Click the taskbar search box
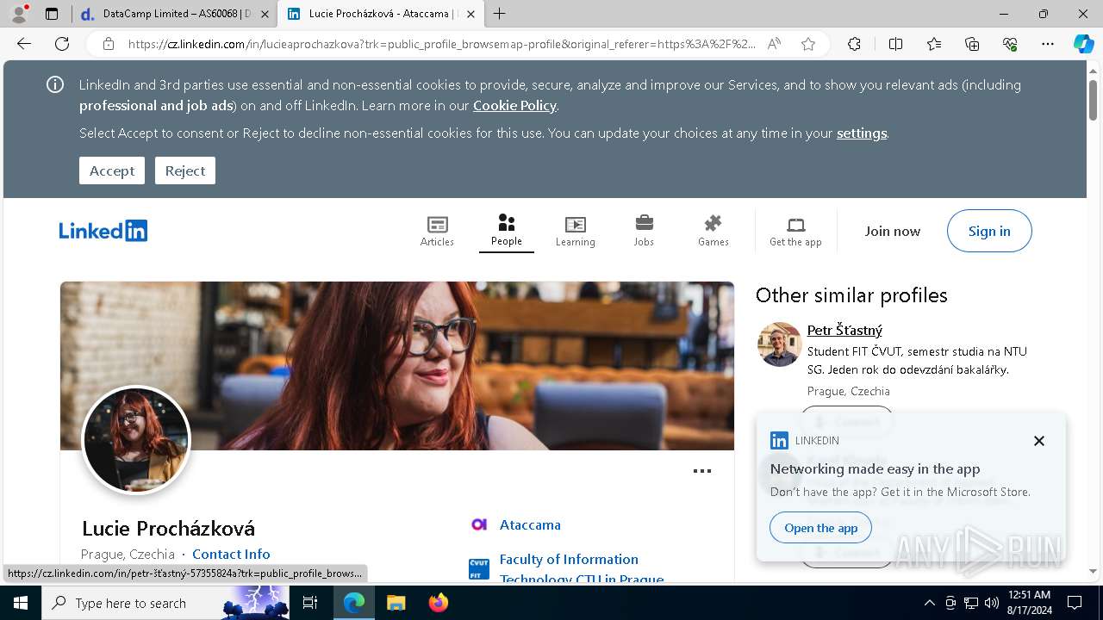Viewport: 1103px width, 620px height. tap(164, 603)
